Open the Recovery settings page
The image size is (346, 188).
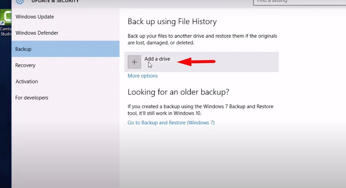[x=25, y=65]
